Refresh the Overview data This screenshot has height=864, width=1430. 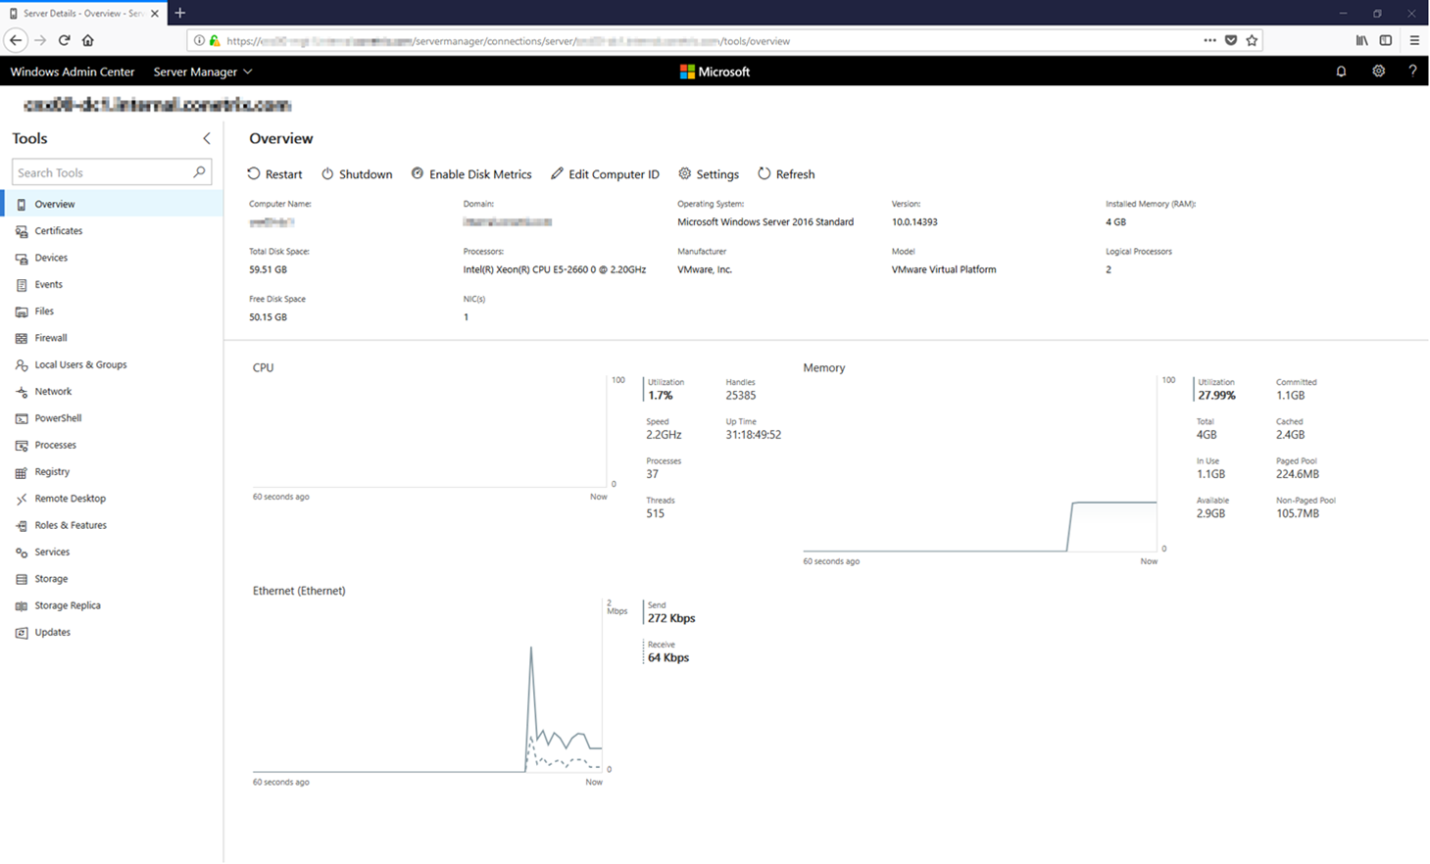click(x=786, y=174)
